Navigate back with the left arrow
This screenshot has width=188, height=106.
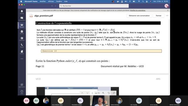coord(52,6)
